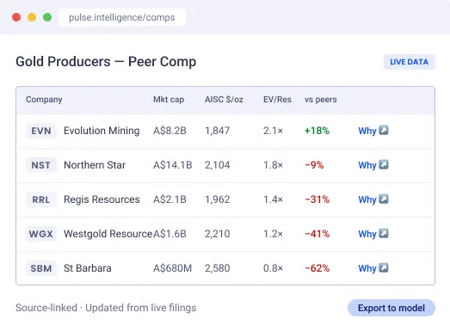Select the RRL ticker badge
This screenshot has height=331, width=450.
[41, 199]
